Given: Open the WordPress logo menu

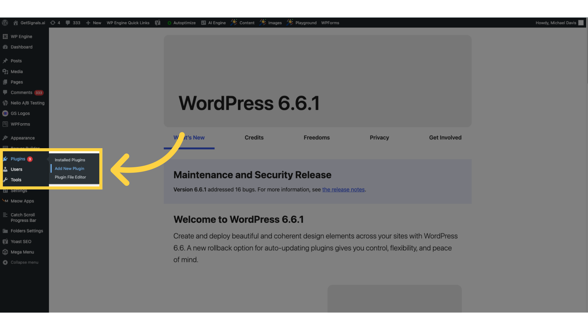Looking at the screenshot, I should [5, 23].
